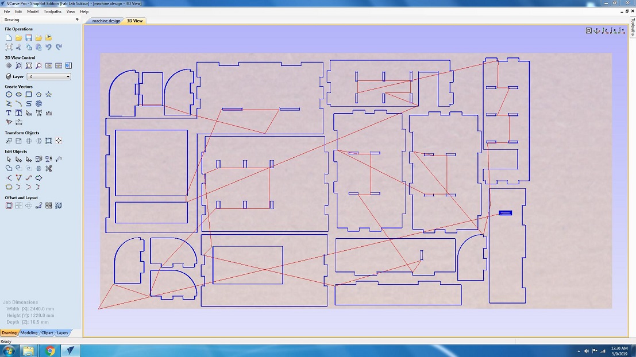The width and height of the screenshot is (636, 357).
Task: Click the Zoom to fit icon in 3D view
Action: (588, 31)
